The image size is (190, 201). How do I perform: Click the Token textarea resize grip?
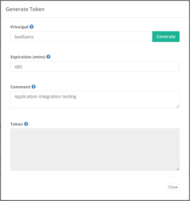(178, 169)
